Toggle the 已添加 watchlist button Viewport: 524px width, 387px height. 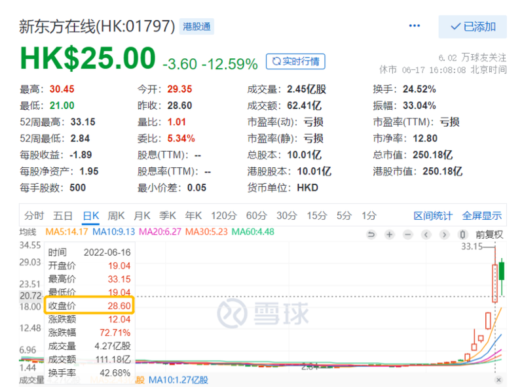472,27
